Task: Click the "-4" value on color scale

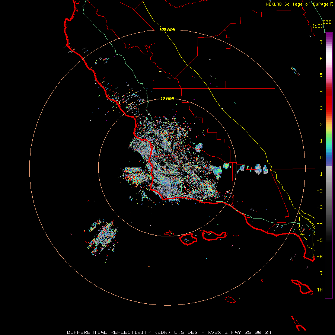Action: click(x=320, y=224)
